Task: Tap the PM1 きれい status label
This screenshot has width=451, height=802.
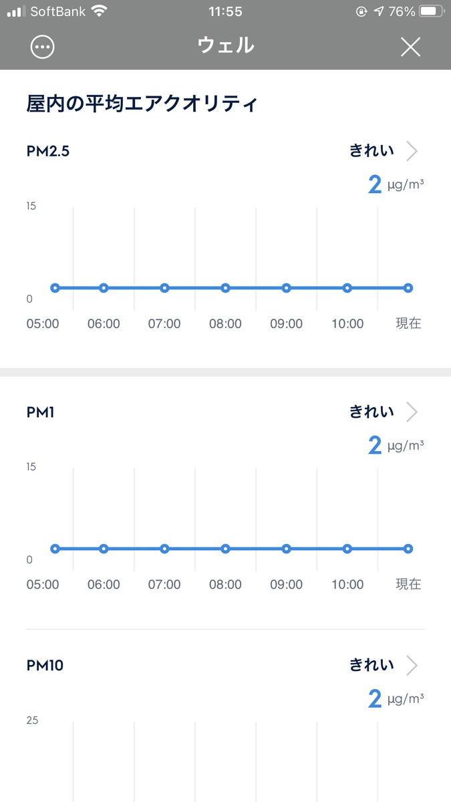Action: click(371, 412)
